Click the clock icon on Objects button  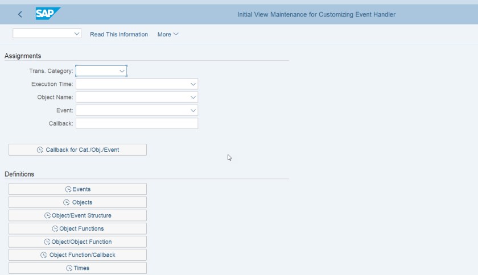(67, 202)
